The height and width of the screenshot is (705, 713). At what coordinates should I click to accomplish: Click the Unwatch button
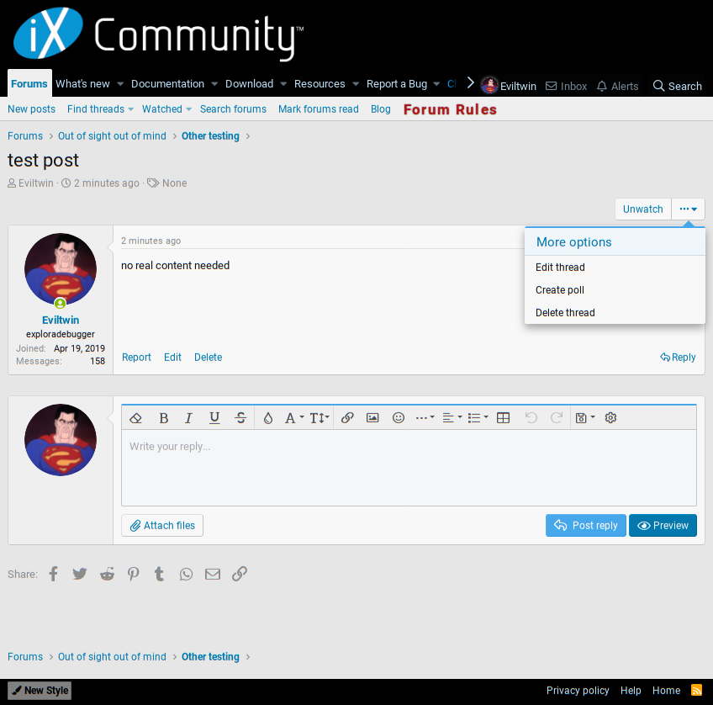coord(643,209)
